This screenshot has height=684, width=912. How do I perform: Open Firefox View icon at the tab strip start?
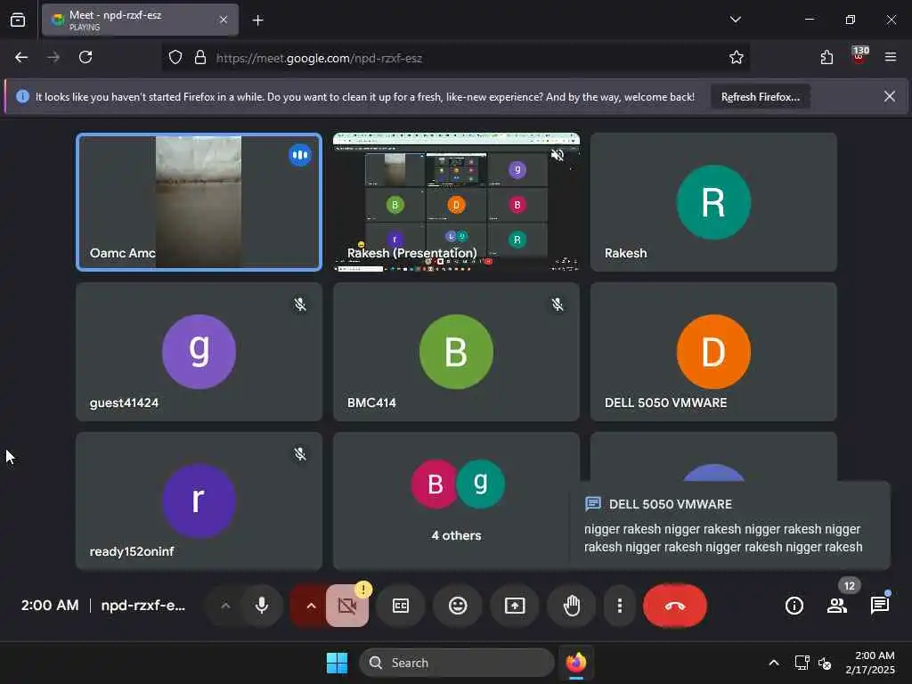click(18, 20)
